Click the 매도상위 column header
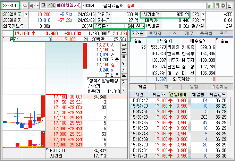The image size is (235, 161). tap(163, 41)
